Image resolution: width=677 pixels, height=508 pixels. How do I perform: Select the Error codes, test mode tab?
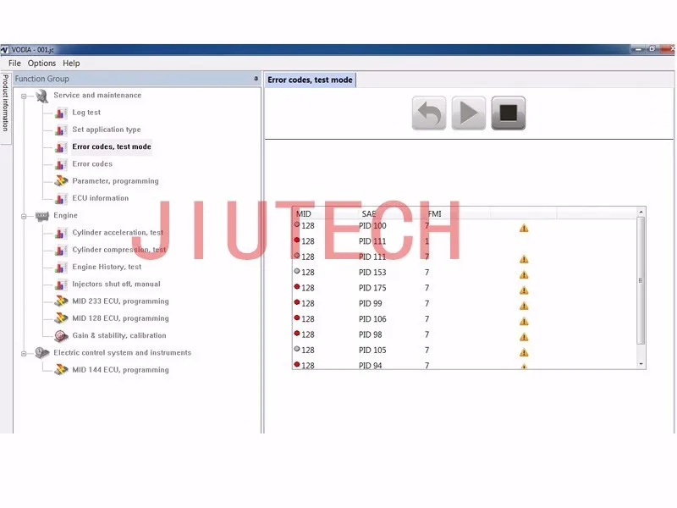coord(310,80)
